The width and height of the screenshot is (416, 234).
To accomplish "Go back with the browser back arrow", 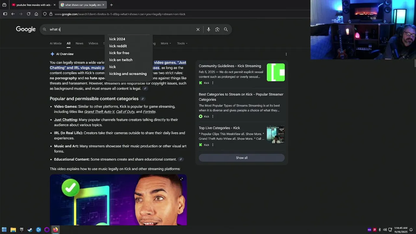I will click(13, 14).
